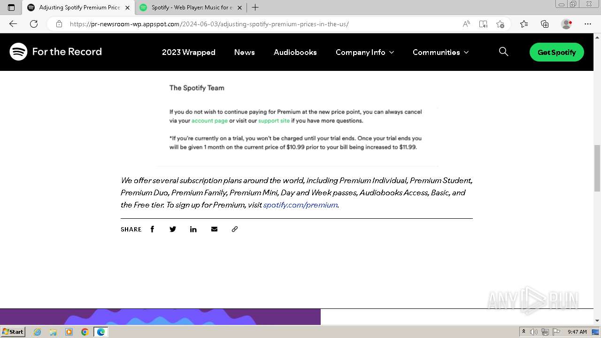Click the page vertical scrollbar thumb

597,168
